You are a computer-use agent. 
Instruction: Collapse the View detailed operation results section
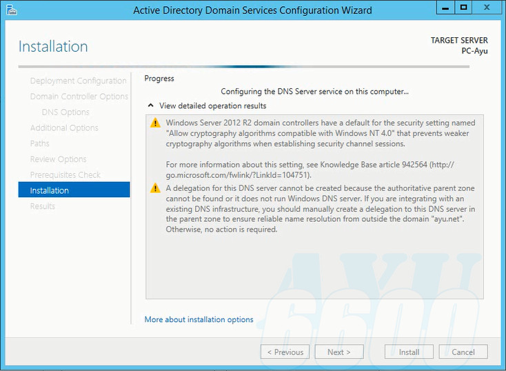pyautogui.click(x=150, y=106)
